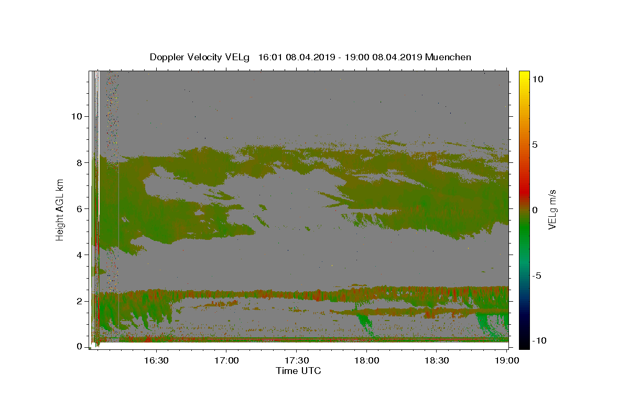The image size is (629, 419).
Task: Click the height tick label 8
Action: point(80,162)
